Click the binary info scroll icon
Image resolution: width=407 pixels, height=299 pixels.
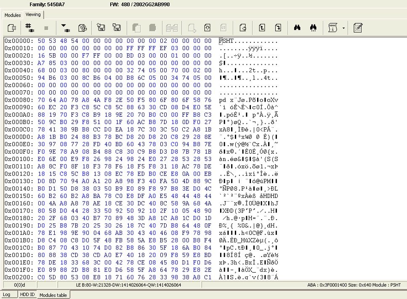click(333, 28)
